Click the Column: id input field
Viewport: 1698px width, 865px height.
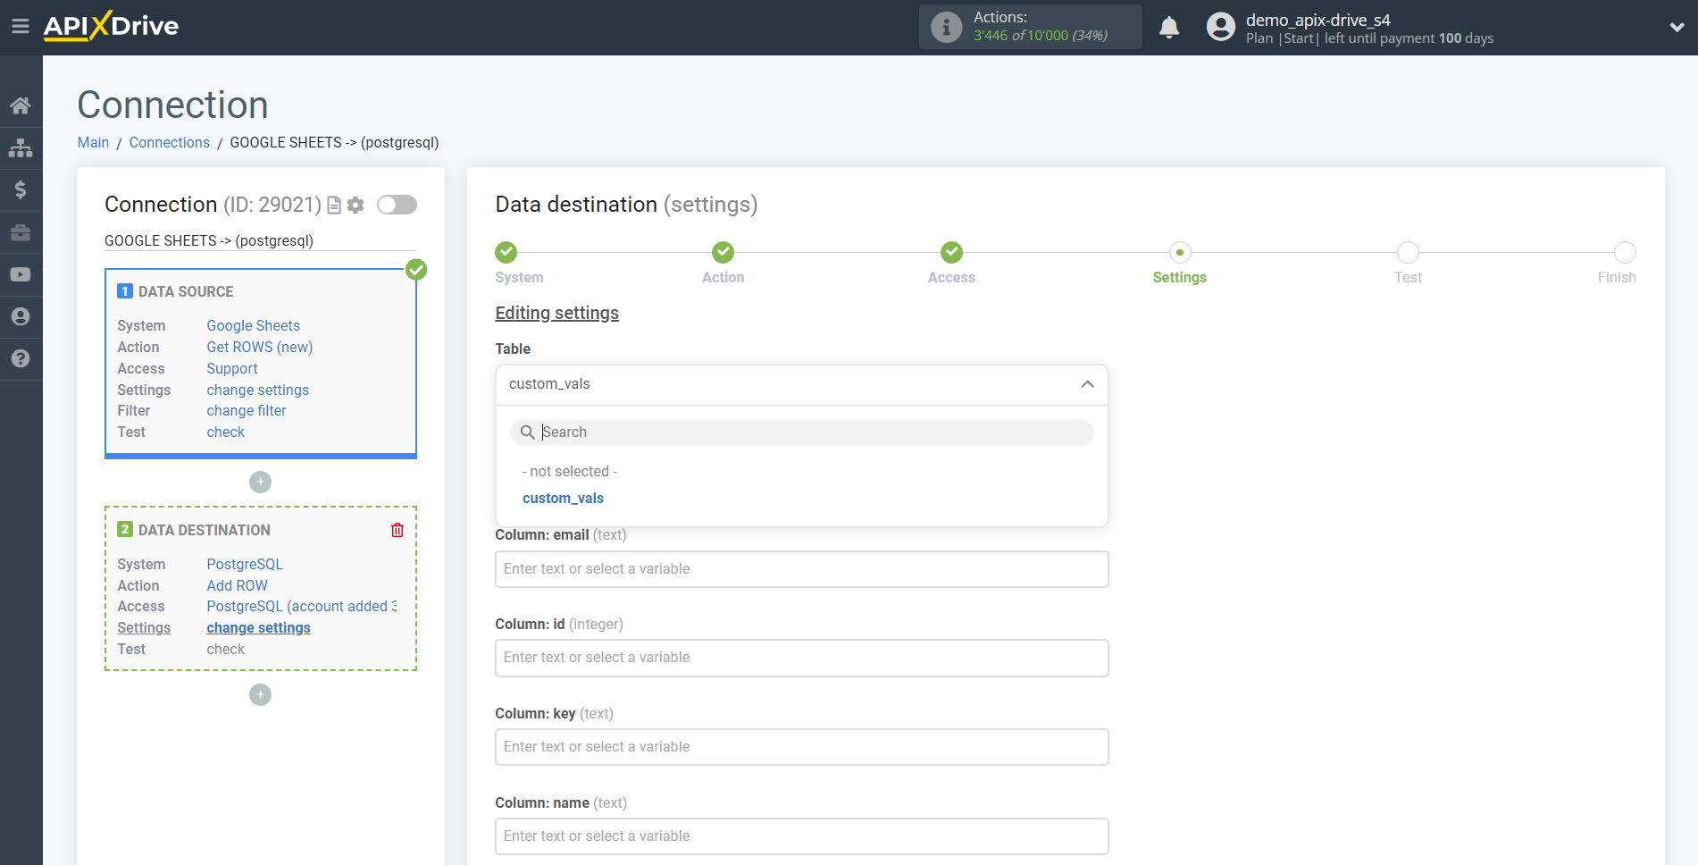tap(801, 658)
